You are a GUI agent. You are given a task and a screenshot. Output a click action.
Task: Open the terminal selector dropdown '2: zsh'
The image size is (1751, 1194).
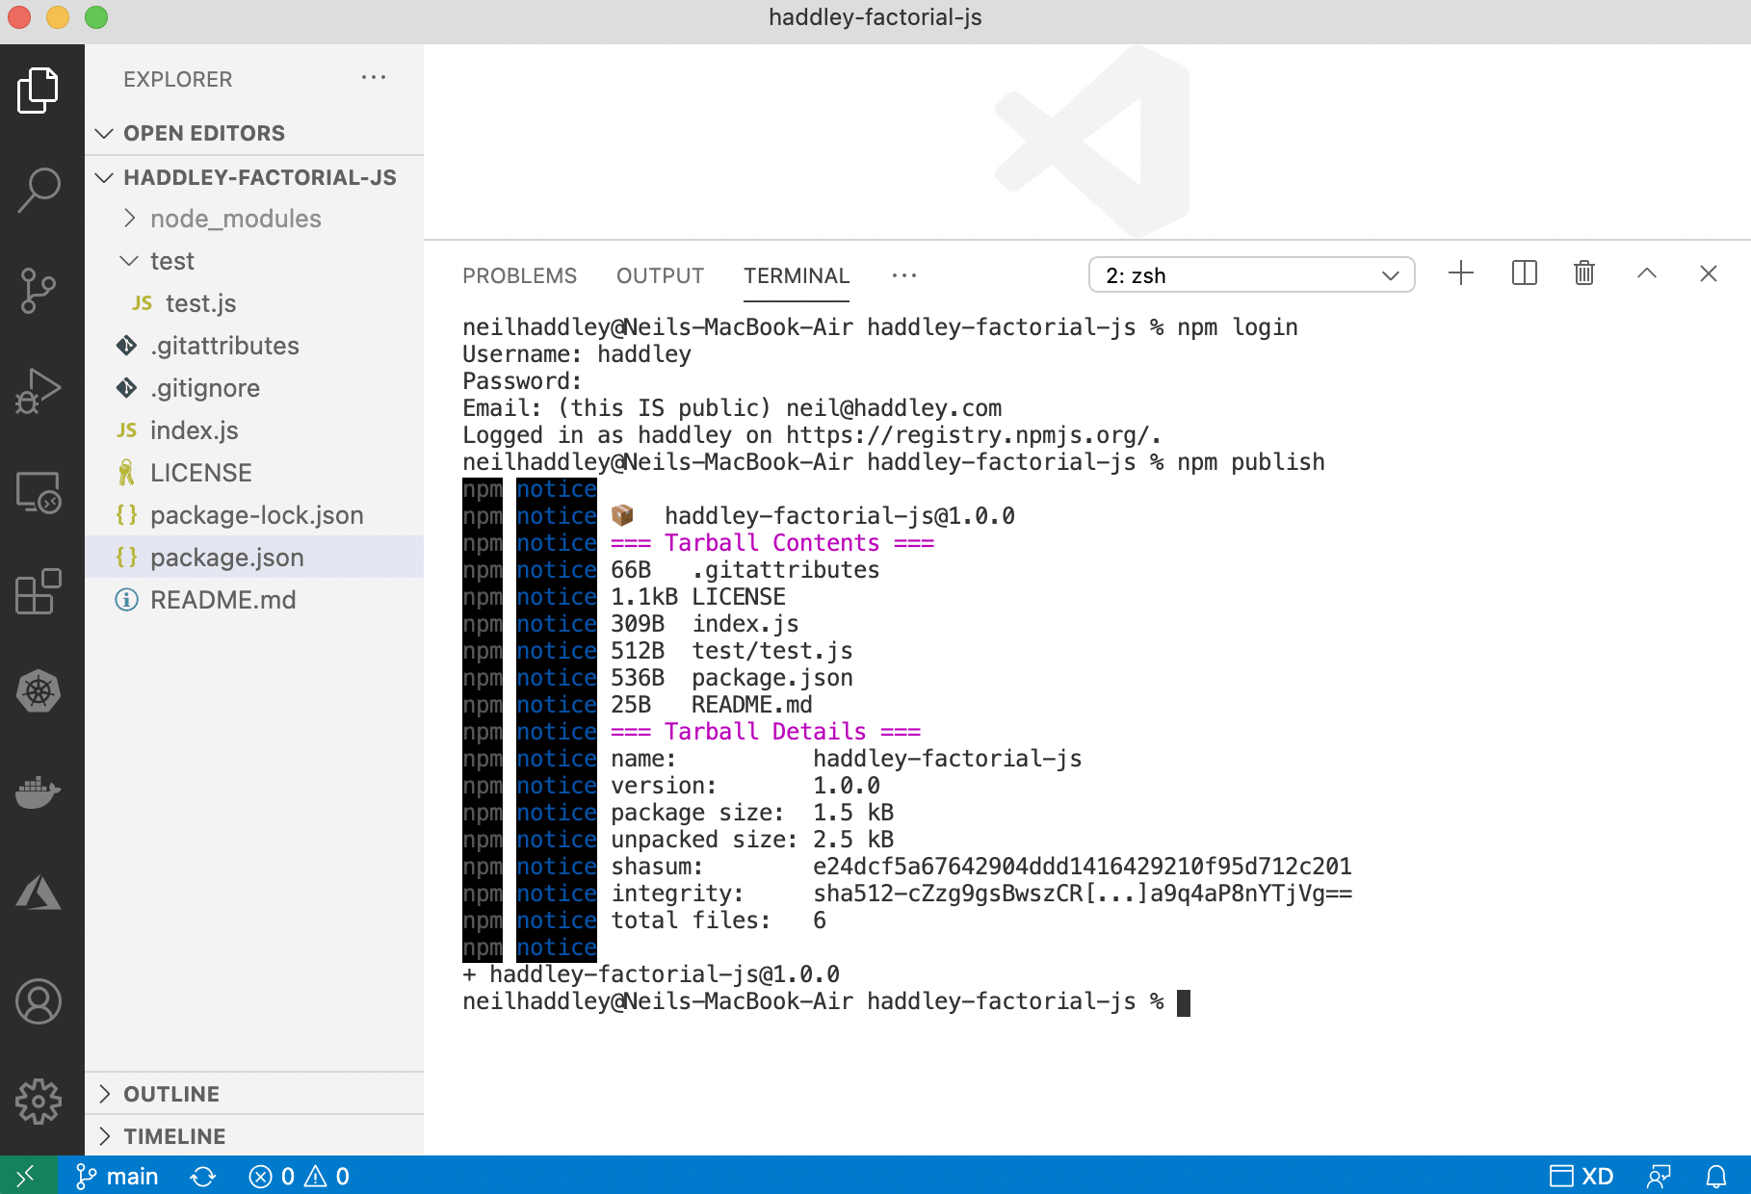[x=1251, y=275]
